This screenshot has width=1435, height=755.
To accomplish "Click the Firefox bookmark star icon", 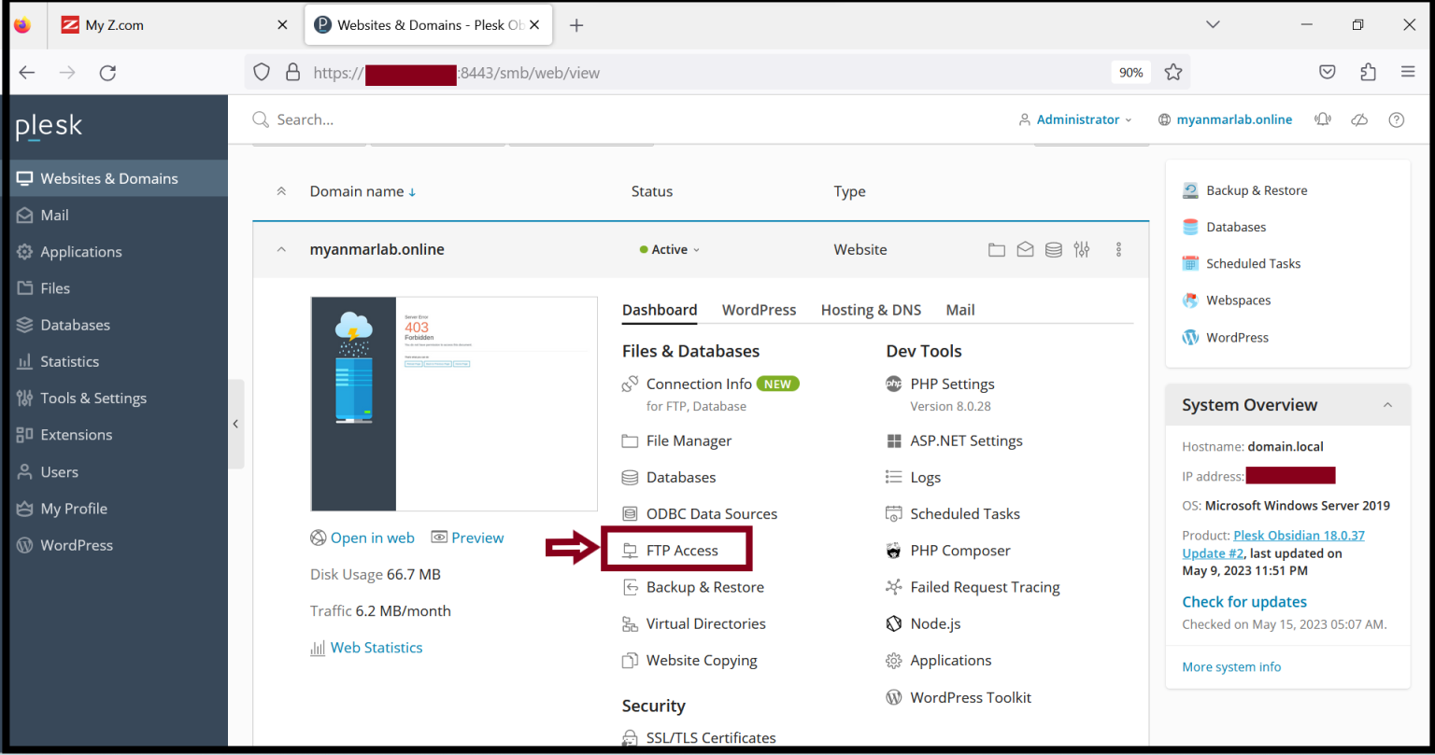I will coord(1173,72).
